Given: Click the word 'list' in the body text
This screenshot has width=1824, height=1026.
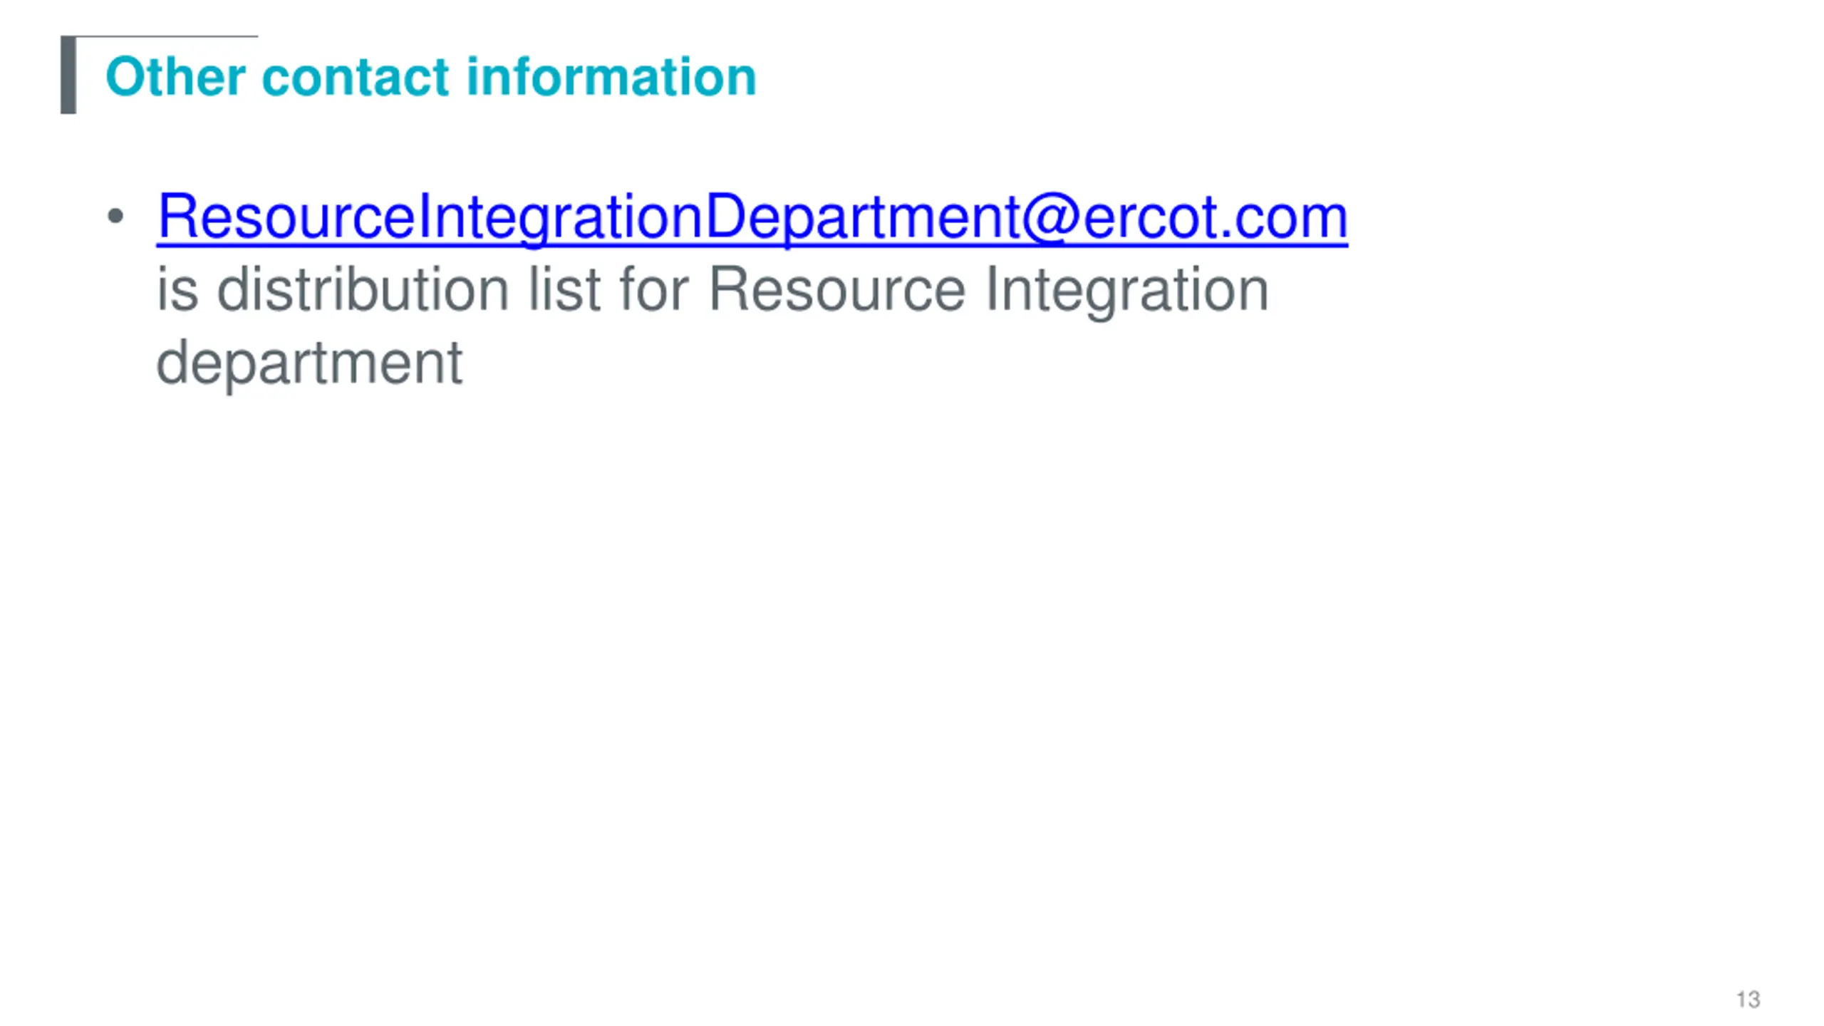Looking at the screenshot, I should pos(564,290).
